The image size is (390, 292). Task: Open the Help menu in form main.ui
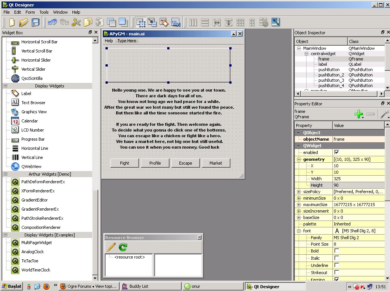point(109,41)
